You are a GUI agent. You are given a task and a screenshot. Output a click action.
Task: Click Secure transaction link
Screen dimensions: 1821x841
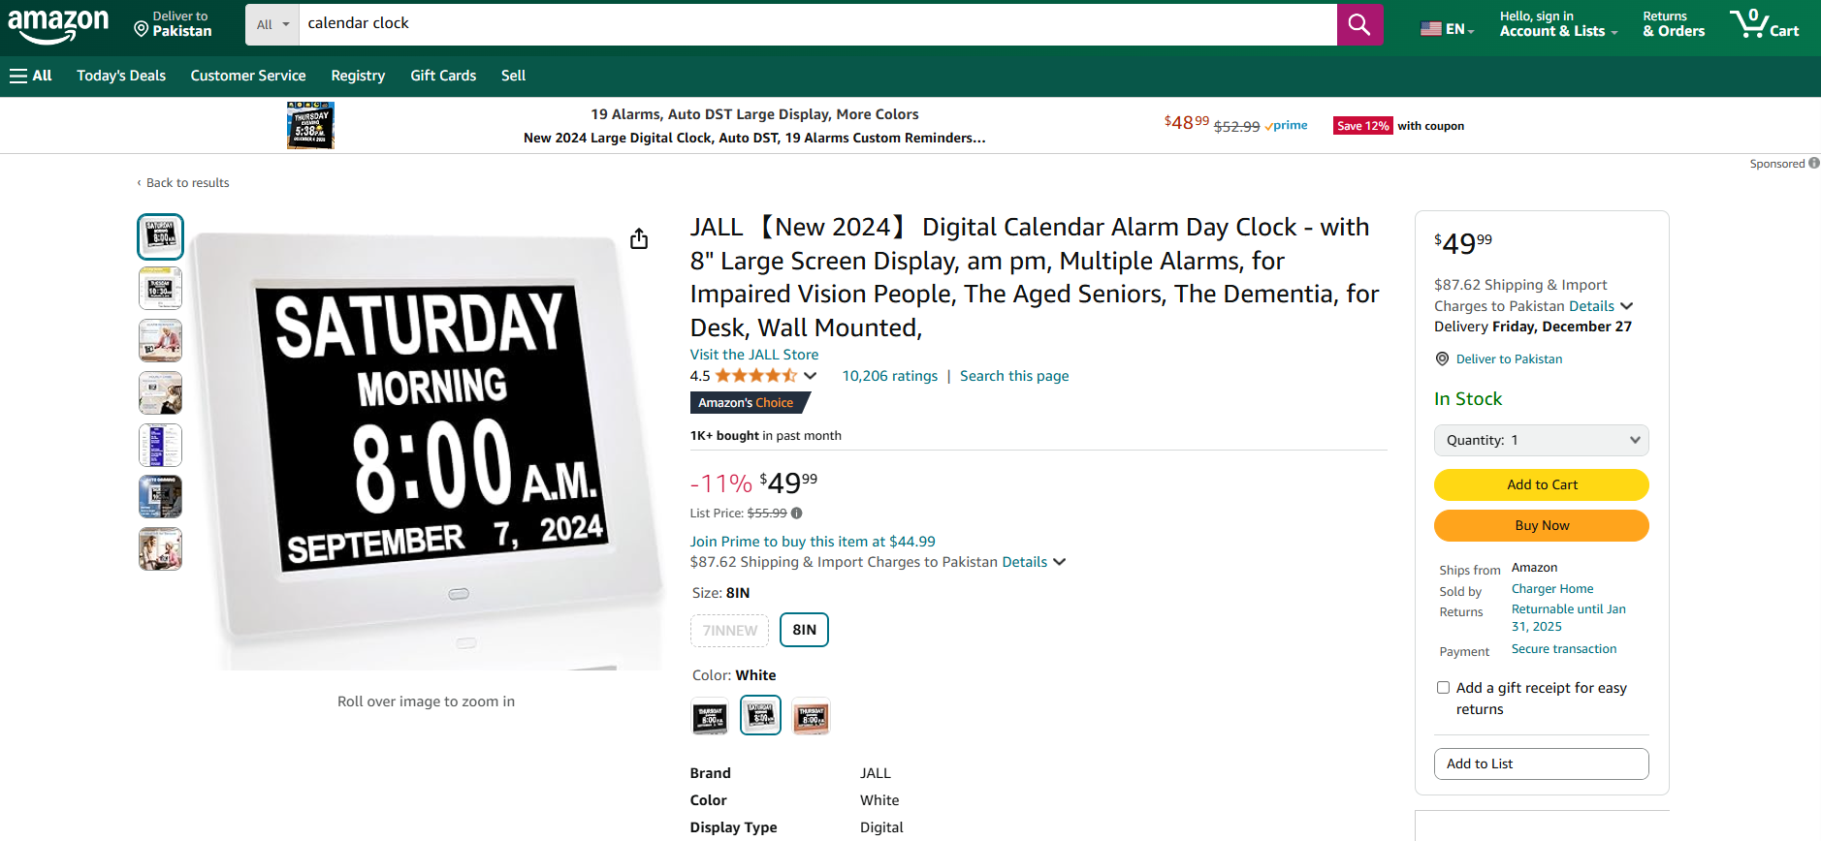(1564, 649)
